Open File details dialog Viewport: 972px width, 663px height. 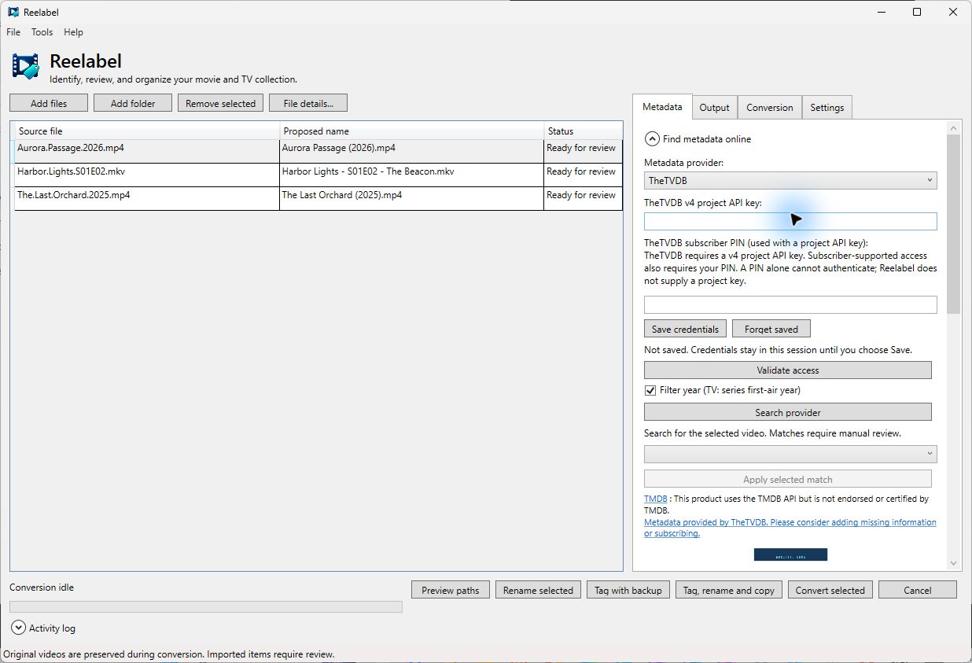(x=308, y=103)
